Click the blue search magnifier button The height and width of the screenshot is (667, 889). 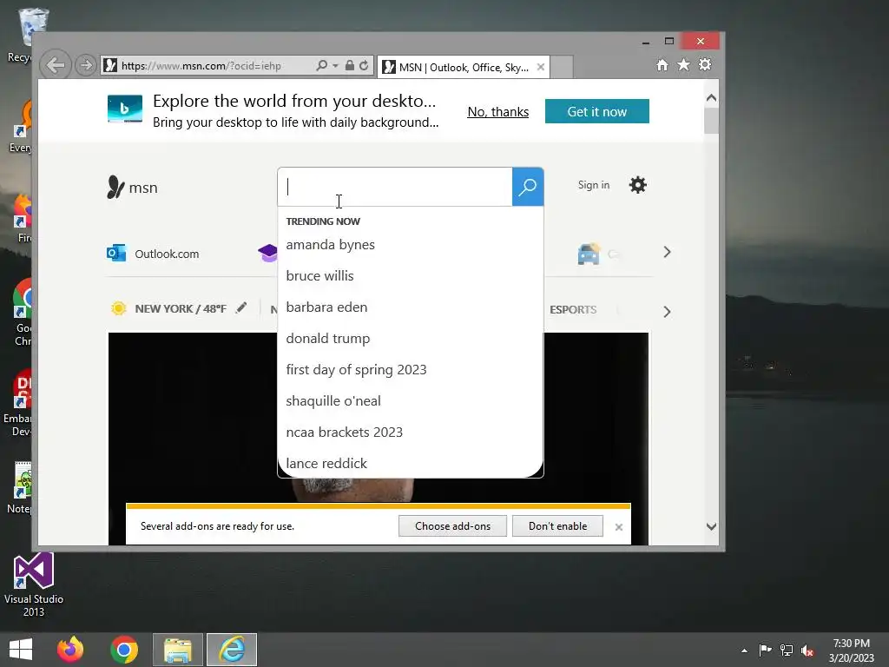point(528,187)
